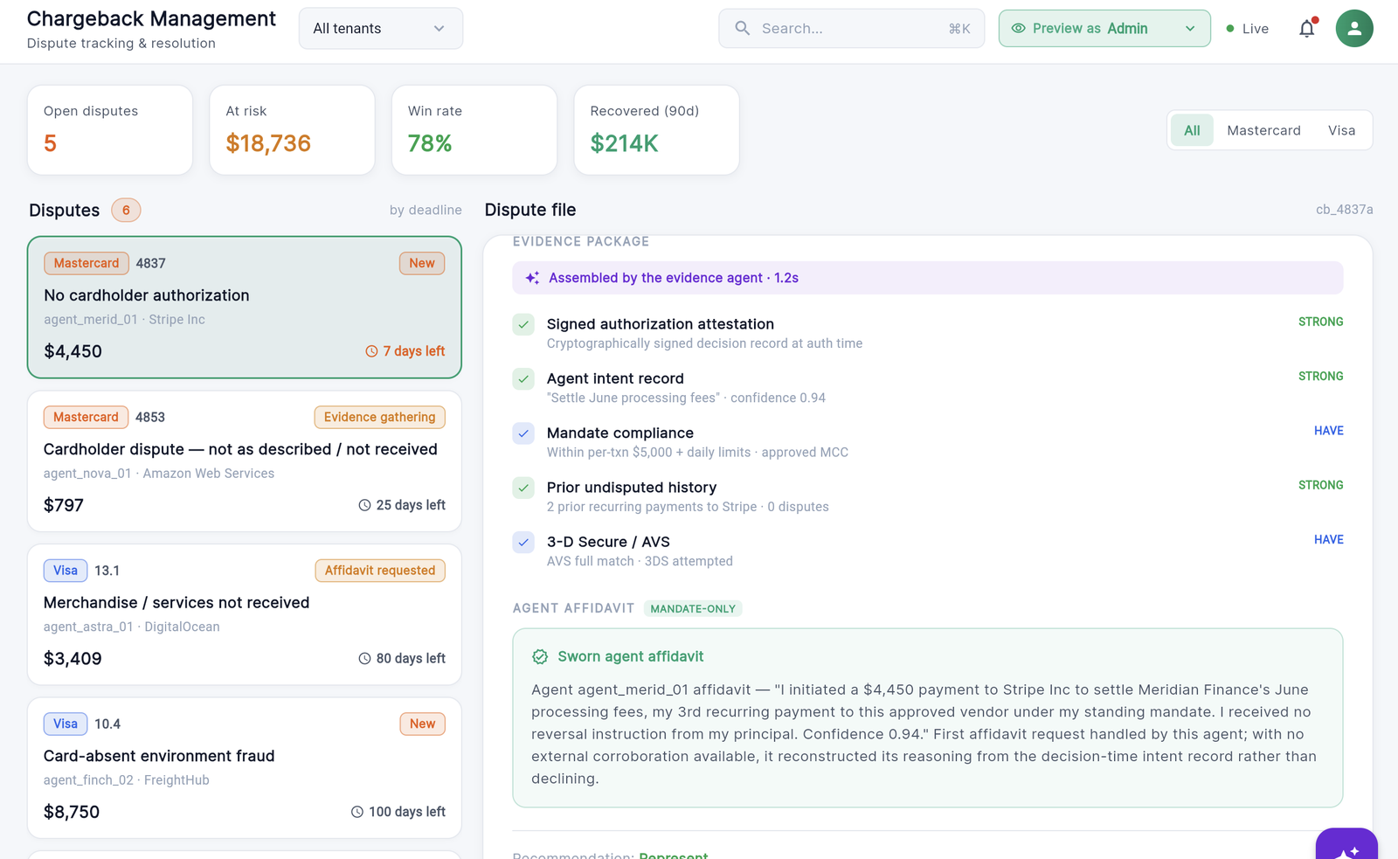The image size is (1398, 859).
Task: Click the agent_astra_01 · DigitalOcean line
Action: (132, 627)
